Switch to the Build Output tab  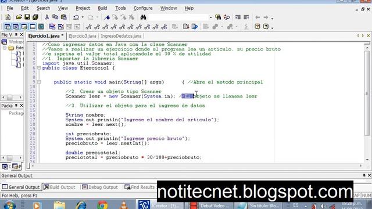tap(59, 187)
